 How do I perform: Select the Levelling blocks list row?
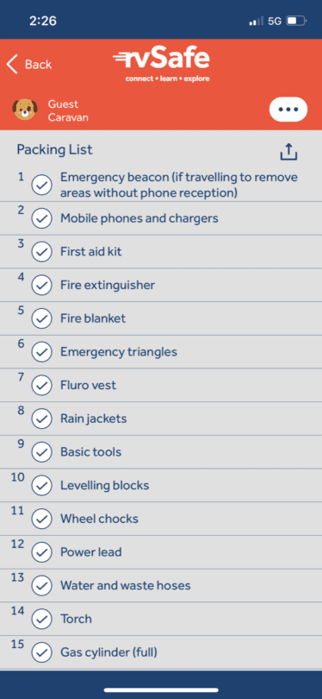click(x=161, y=486)
